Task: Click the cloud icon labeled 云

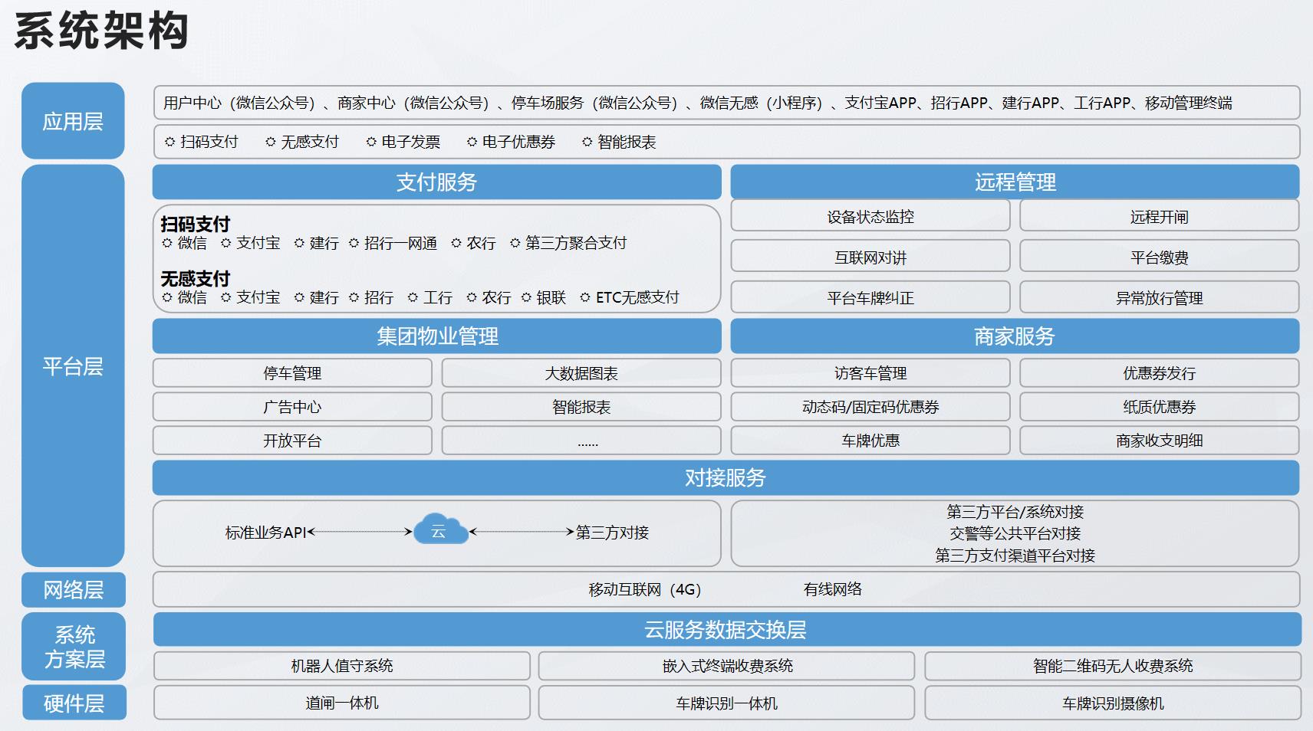Action: (440, 529)
